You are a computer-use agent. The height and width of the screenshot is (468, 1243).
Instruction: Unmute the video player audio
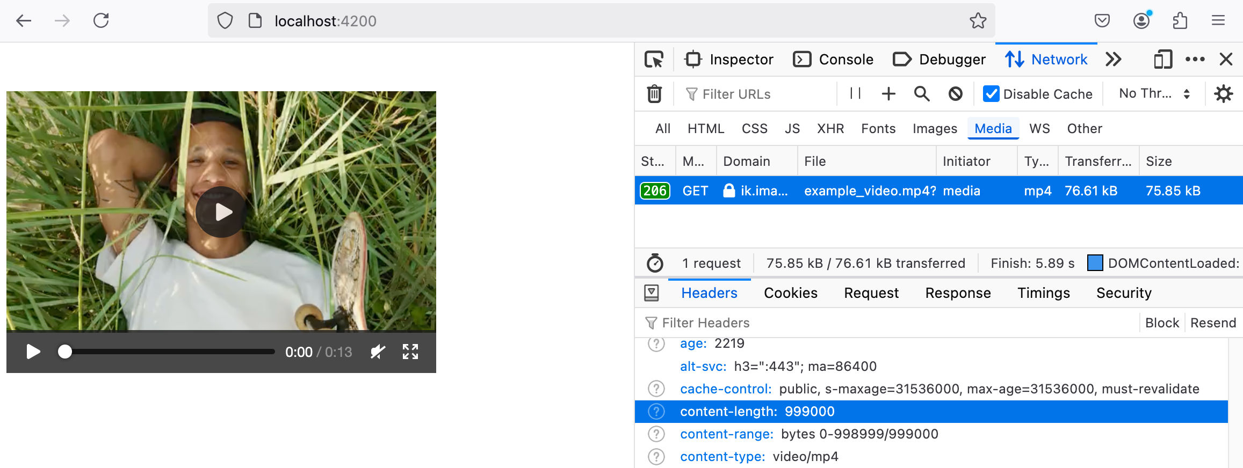pos(378,352)
